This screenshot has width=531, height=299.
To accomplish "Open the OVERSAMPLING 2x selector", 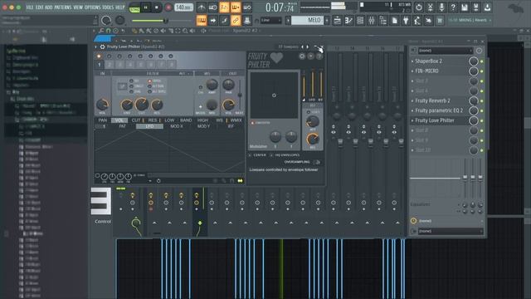I will (317, 162).
